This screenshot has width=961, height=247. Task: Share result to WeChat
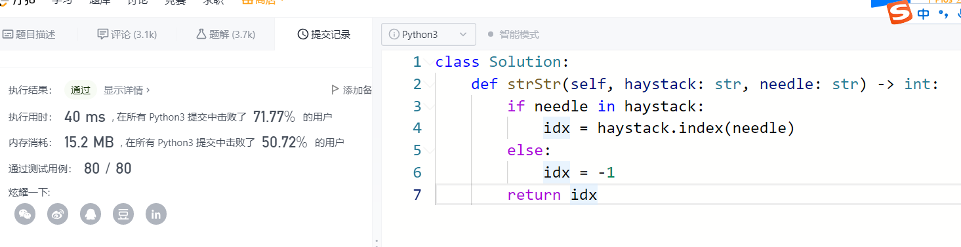tap(25, 214)
